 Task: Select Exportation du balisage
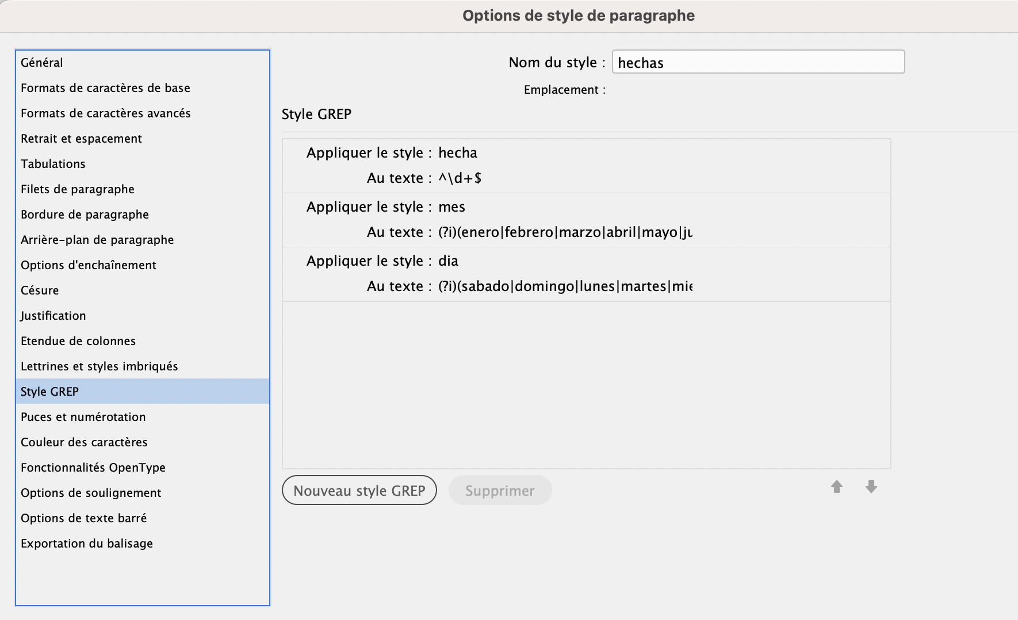coord(86,543)
